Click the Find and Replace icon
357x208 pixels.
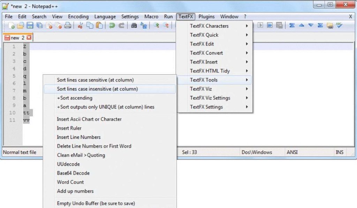coord(143,25)
